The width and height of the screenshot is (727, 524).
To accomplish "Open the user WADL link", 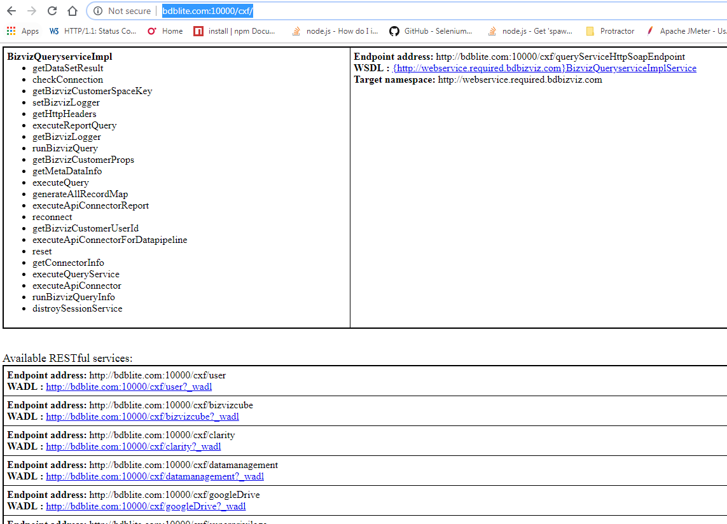I will (x=129, y=387).
